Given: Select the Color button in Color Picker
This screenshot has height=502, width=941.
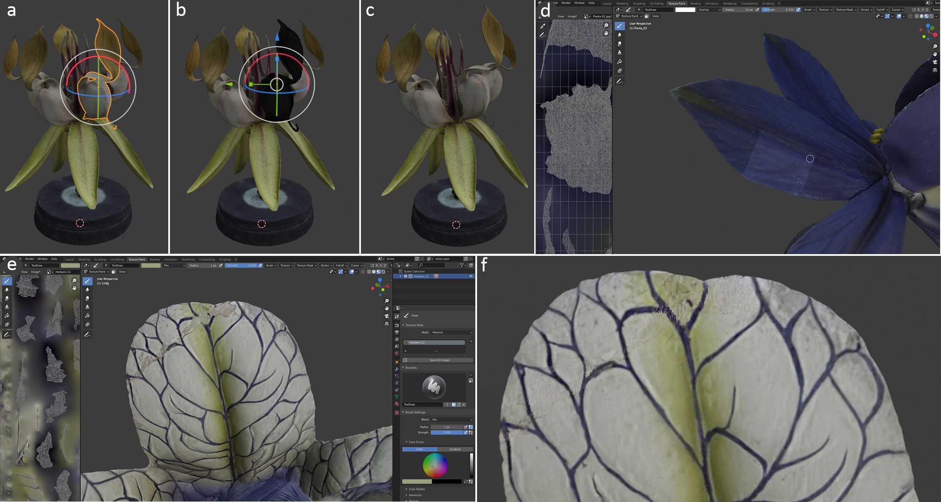Looking at the screenshot, I should (x=419, y=449).
